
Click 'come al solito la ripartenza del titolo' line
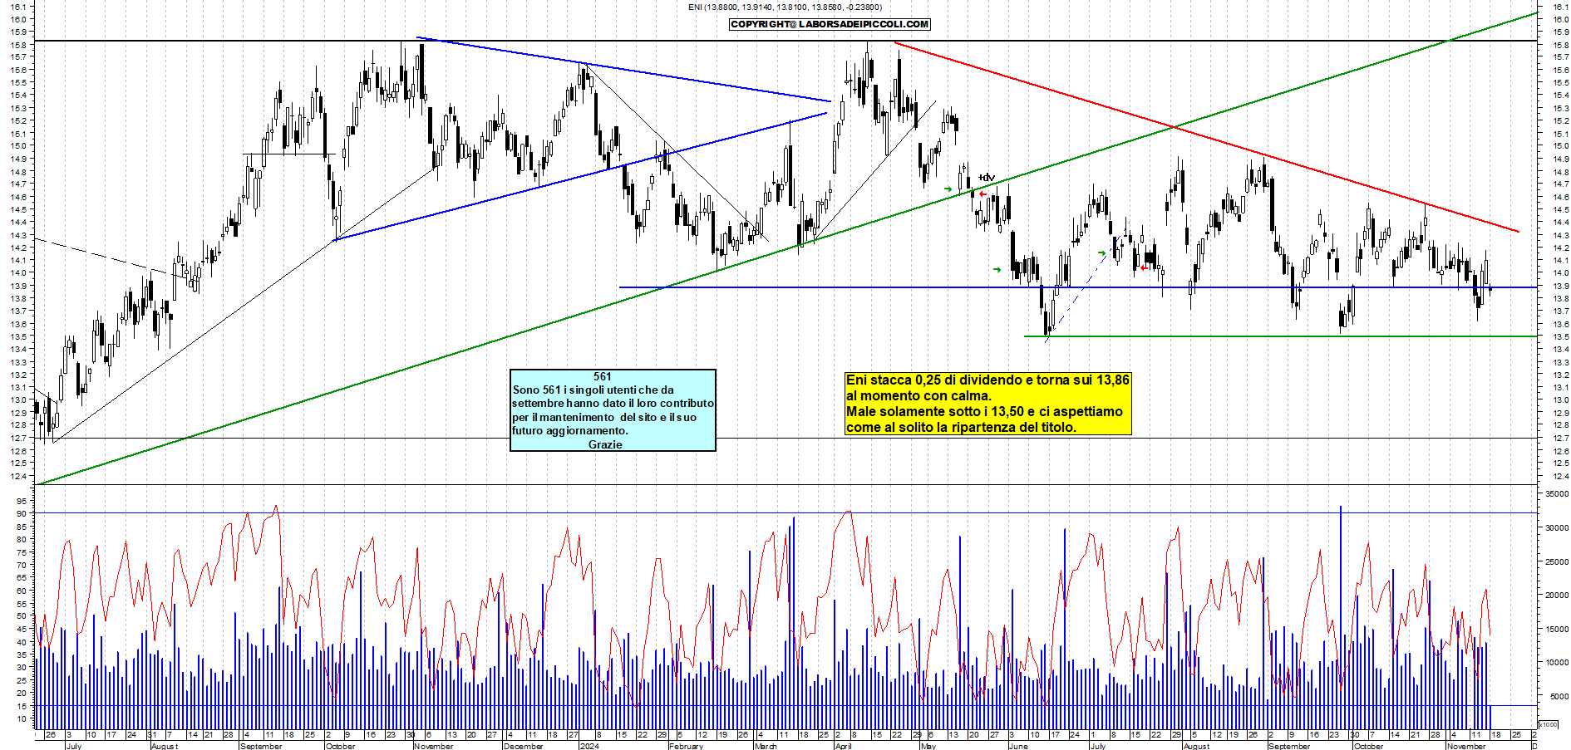[961, 427]
